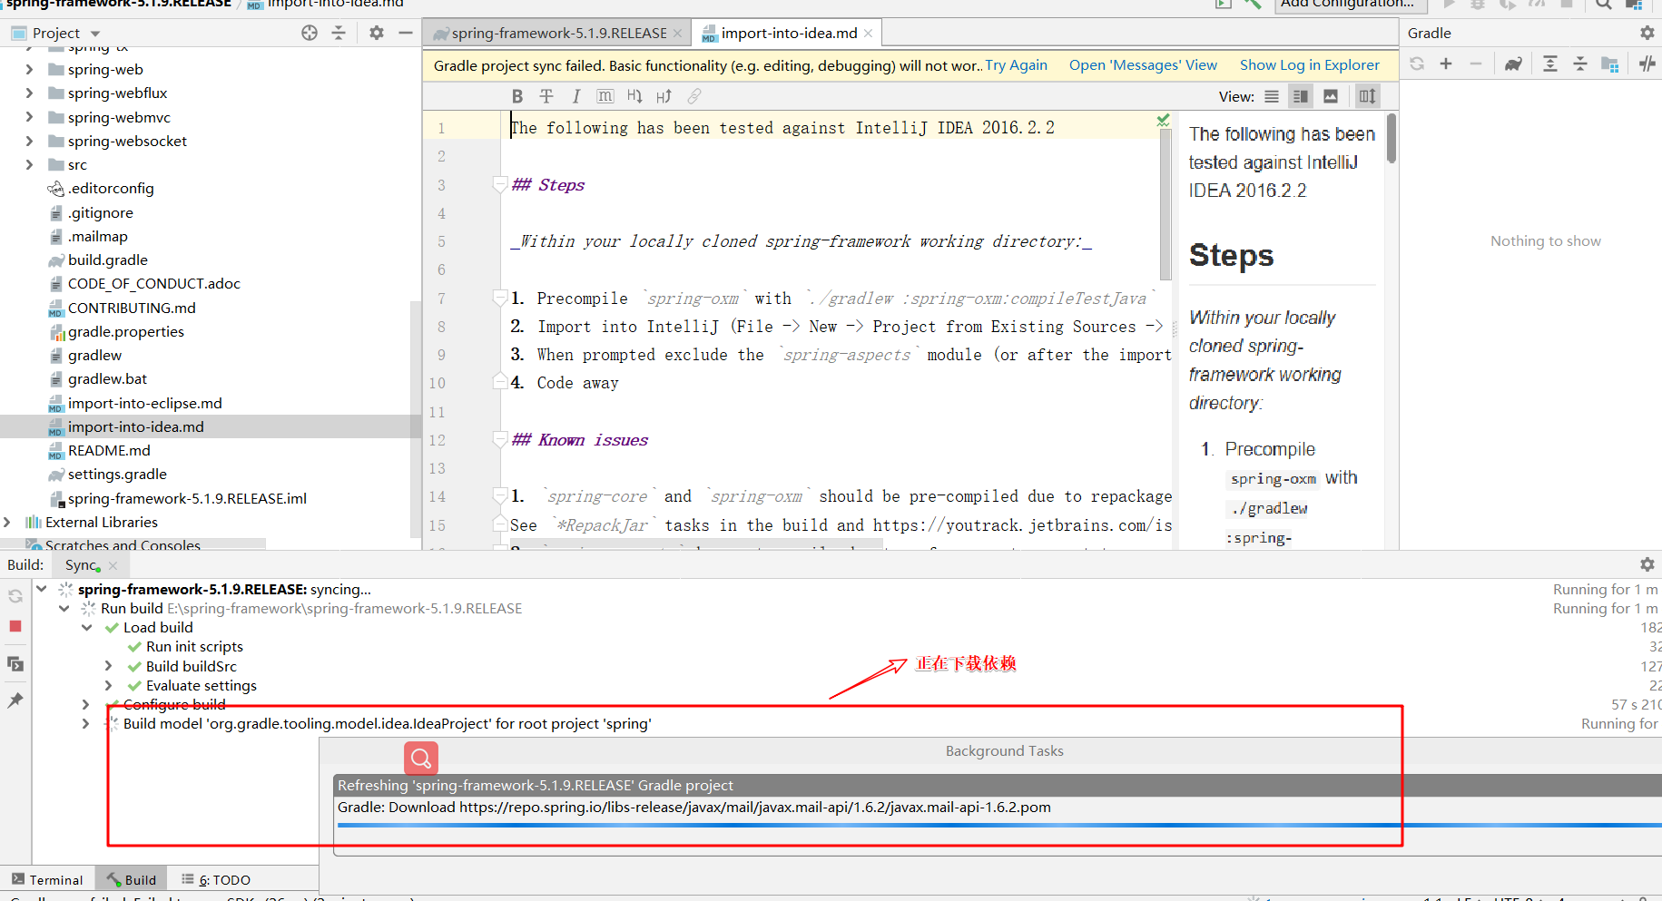Open Build panel settings gear
Viewport: 1662px width, 901px height.
point(1647,564)
